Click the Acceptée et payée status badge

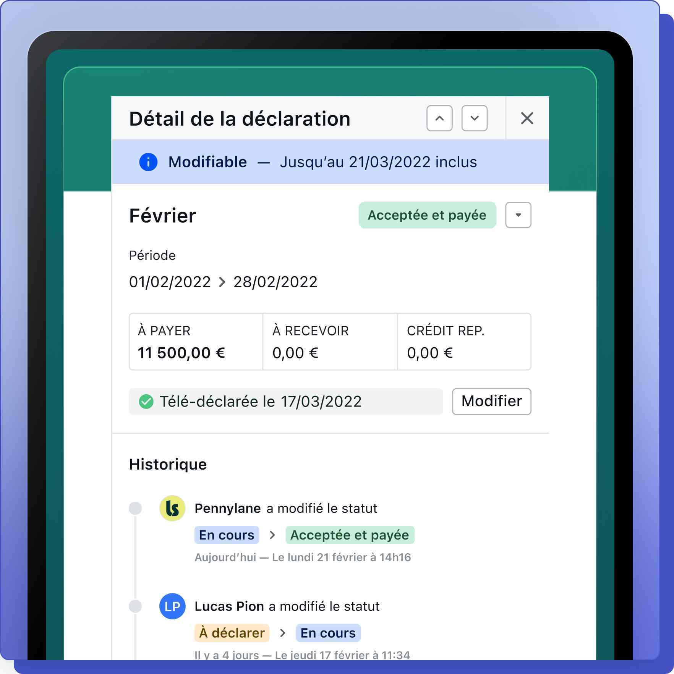click(427, 215)
